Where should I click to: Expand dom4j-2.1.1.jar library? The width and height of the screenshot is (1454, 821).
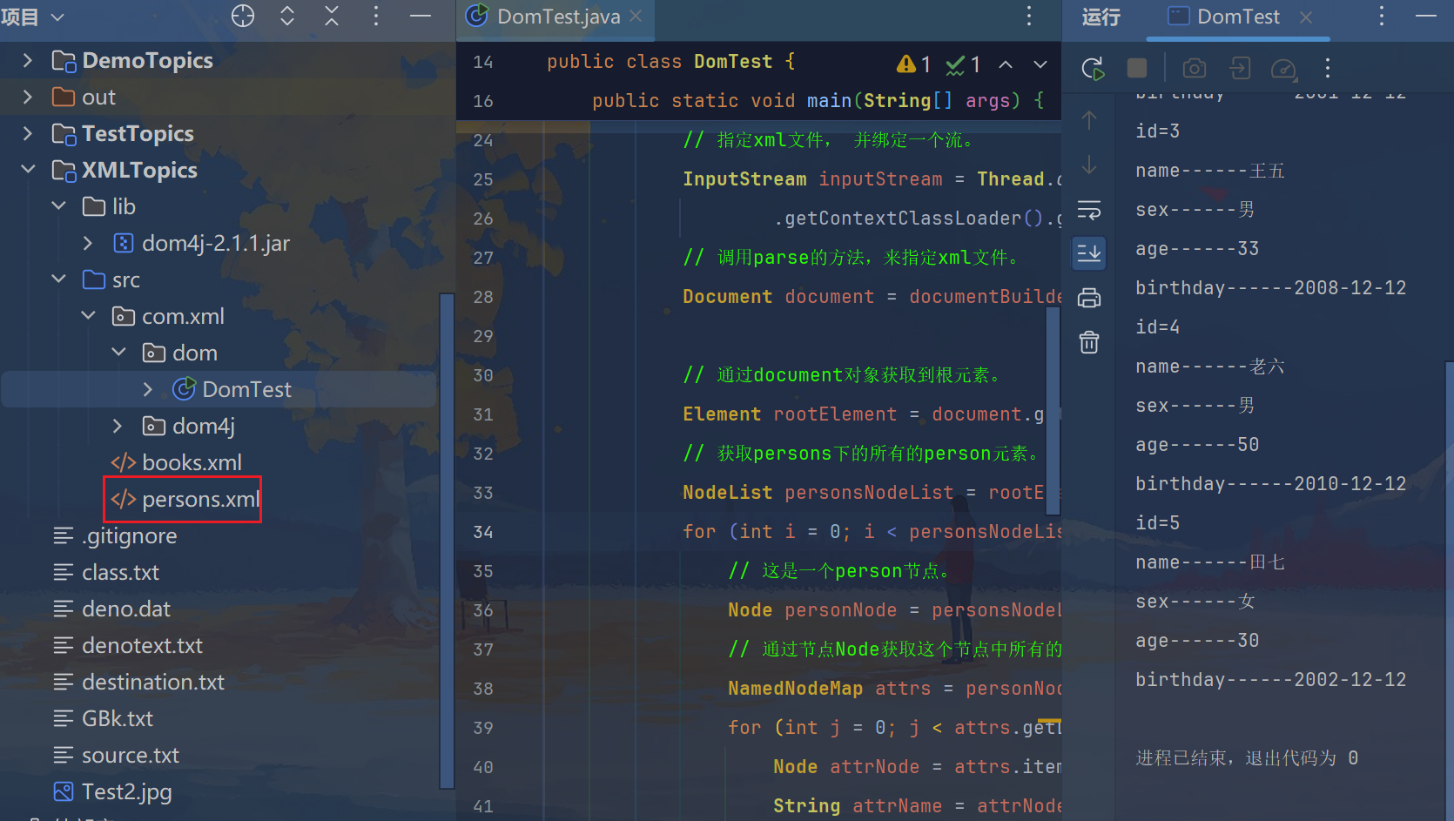tap(88, 243)
